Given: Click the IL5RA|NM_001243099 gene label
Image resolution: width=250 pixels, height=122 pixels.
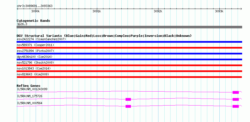Looking at the screenshot, I should point(32,89).
